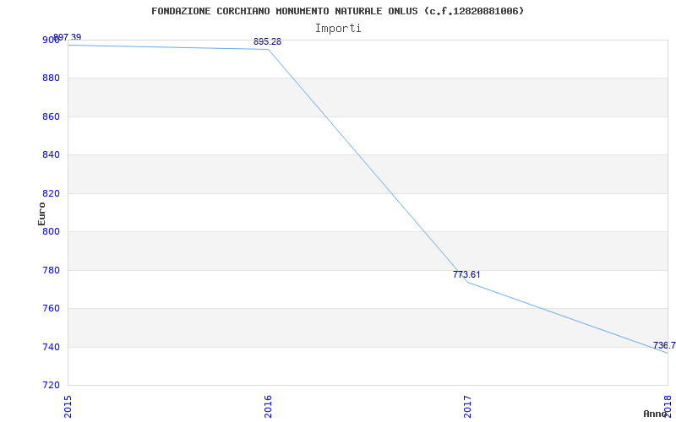The image size is (676, 422).
Task: Click the 800 y-axis tick label
Action: point(51,231)
